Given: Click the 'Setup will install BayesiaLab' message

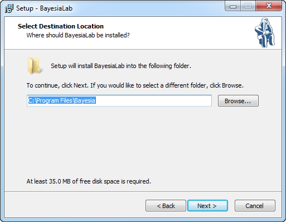Looking at the screenshot, I should coord(121,66).
